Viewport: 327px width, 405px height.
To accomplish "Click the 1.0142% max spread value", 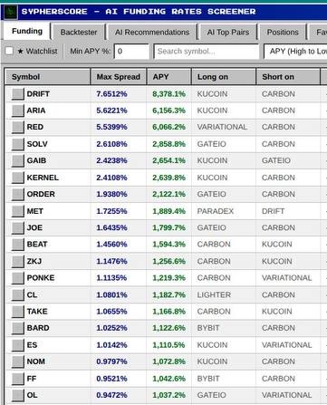I will (111, 345).
